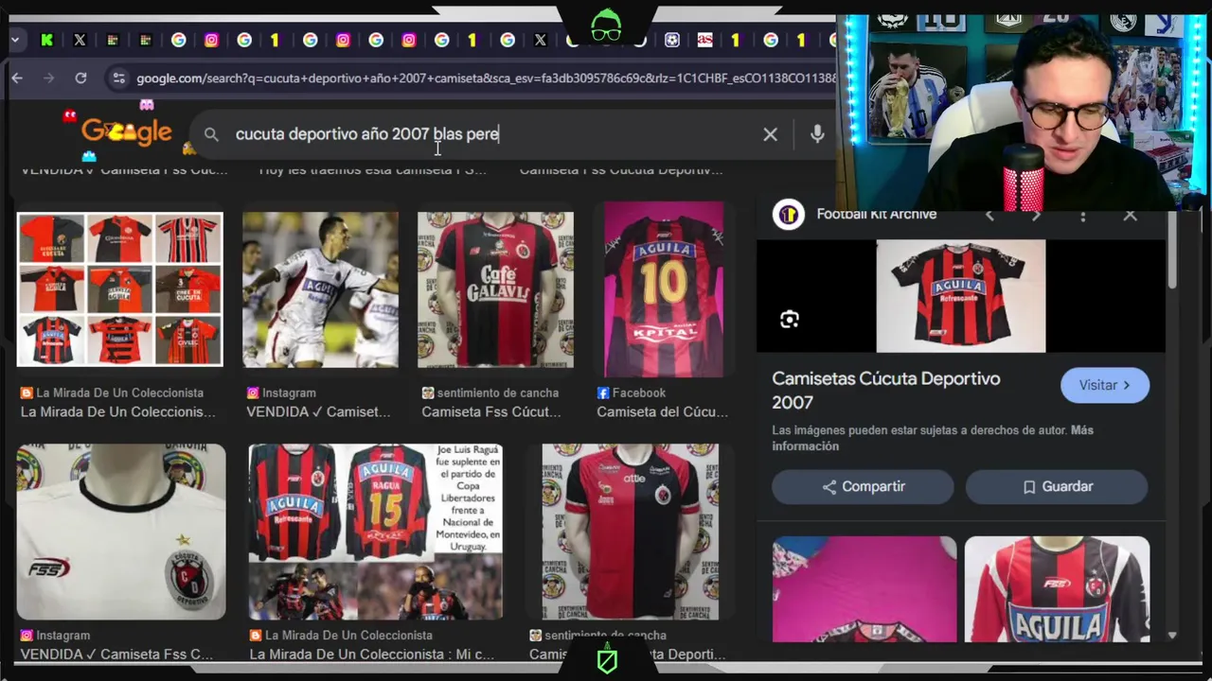Show previous image in preview panel
Image resolution: width=1212 pixels, height=681 pixels.
[989, 215]
